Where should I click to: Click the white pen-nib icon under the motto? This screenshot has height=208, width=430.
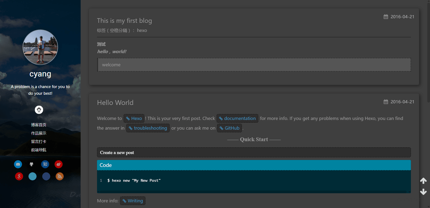click(39, 110)
